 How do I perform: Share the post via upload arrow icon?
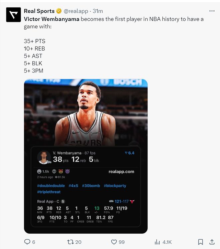tap(212, 242)
